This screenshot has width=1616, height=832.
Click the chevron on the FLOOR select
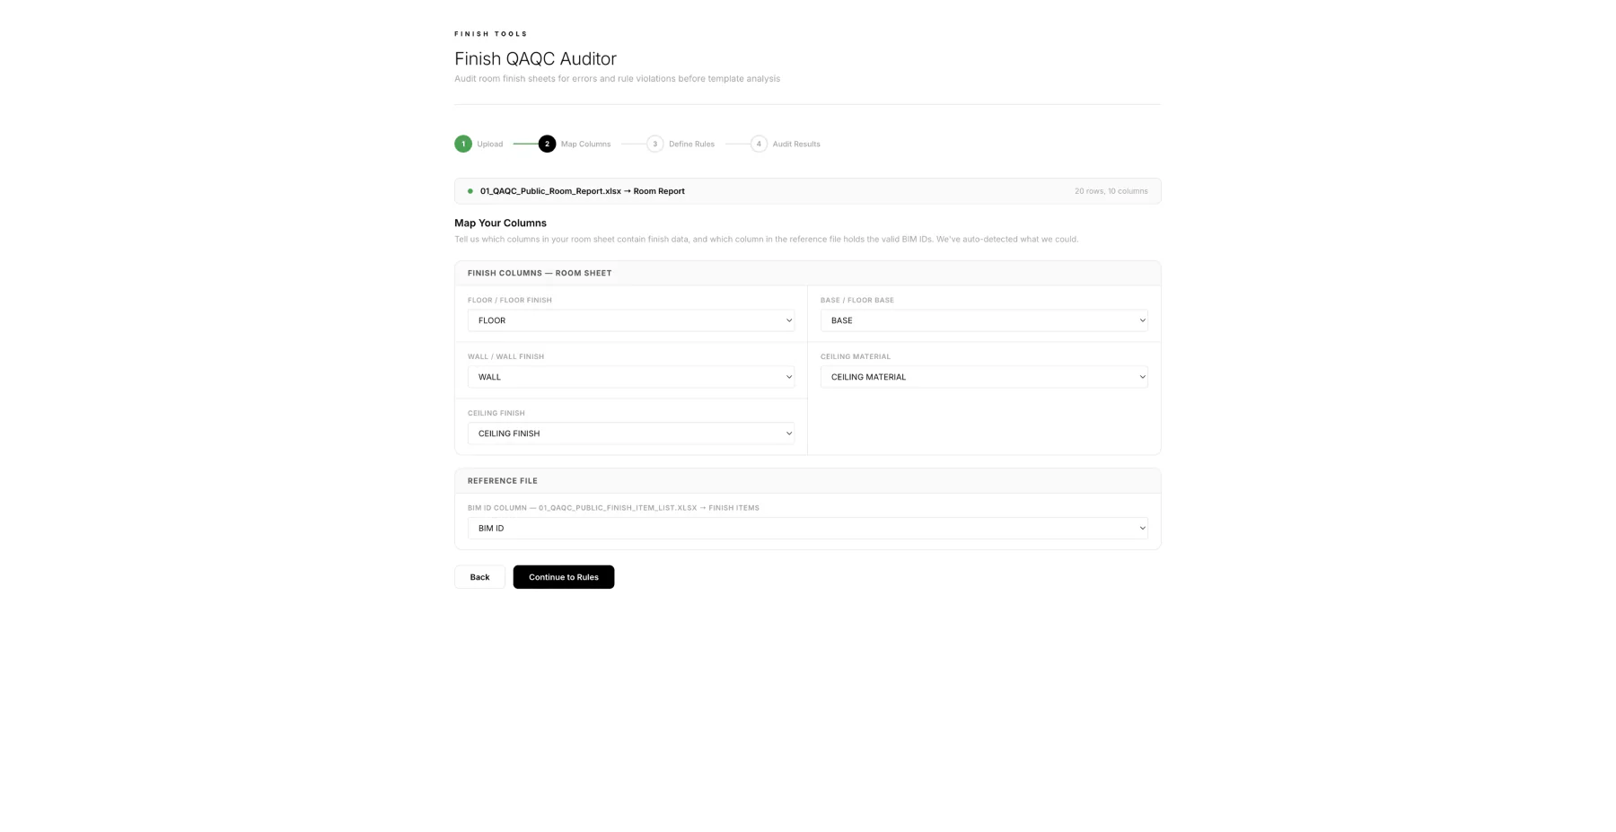(x=788, y=320)
